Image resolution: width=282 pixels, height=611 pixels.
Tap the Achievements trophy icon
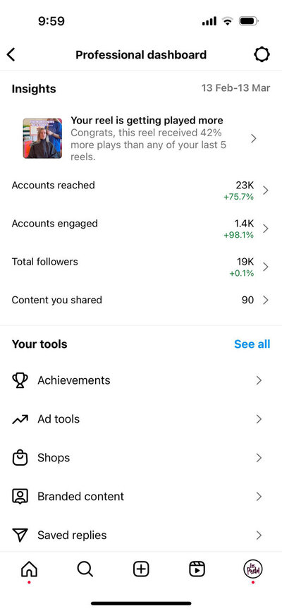coord(20,380)
